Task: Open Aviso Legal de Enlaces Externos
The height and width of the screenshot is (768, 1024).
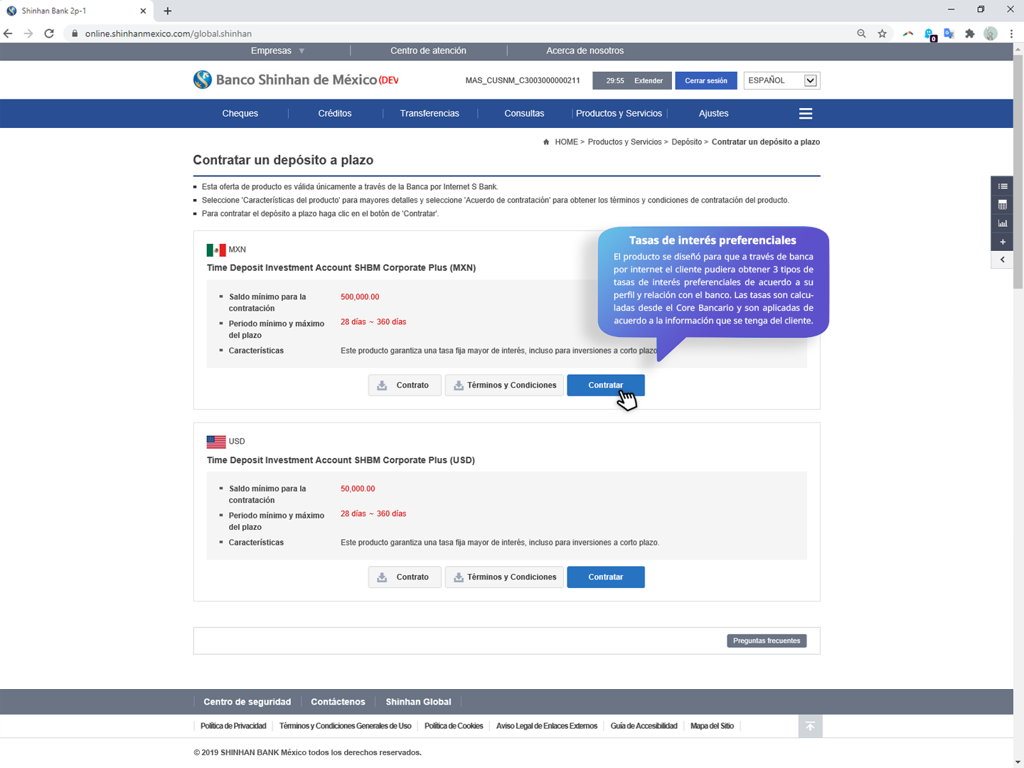Action: pos(547,726)
